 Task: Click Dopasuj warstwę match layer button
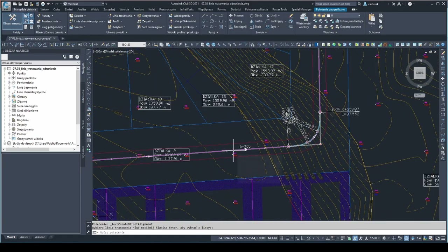(348, 27)
